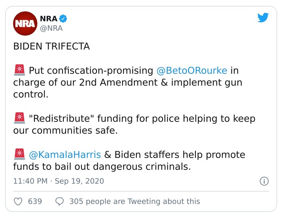This screenshot has width=283, height=220.
Task: Like the tweet with the heart icon
Action: (18, 201)
